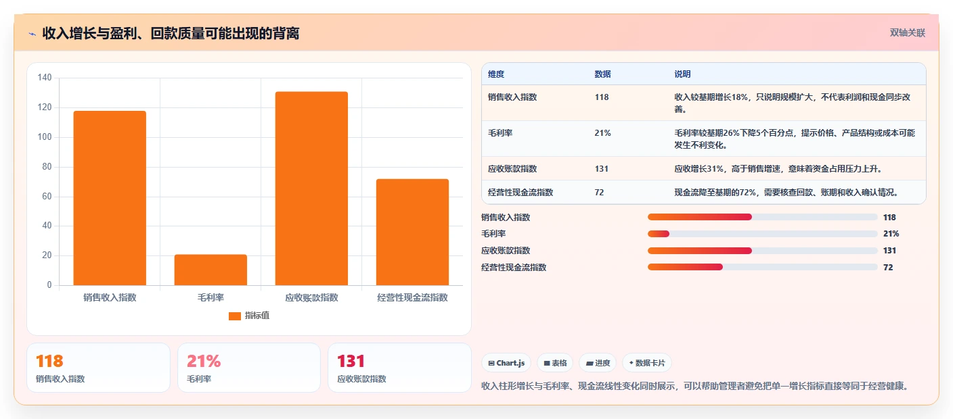
Task: Click the y-axis tick label 140
Action: click(45, 78)
